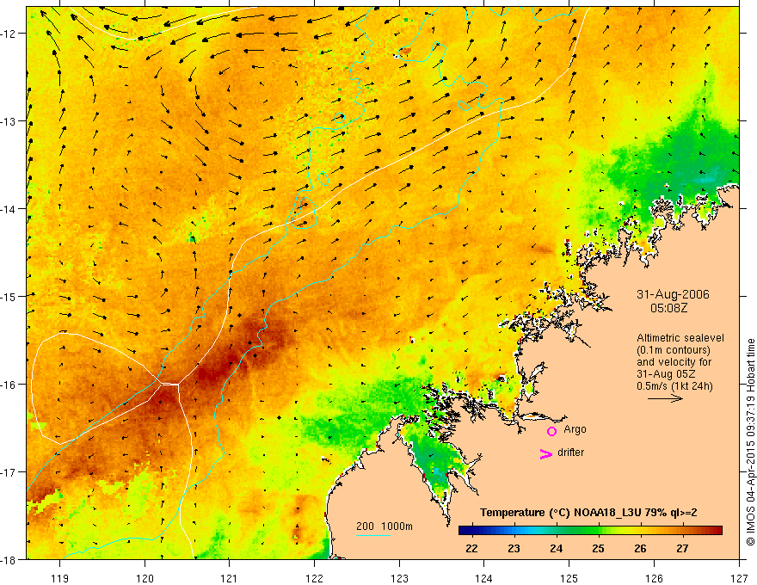Click the dark red end of color bar
This screenshot has height=585, width=757.
coord(717,531)
